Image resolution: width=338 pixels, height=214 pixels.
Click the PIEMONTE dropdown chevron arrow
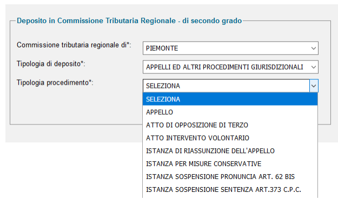314,49
